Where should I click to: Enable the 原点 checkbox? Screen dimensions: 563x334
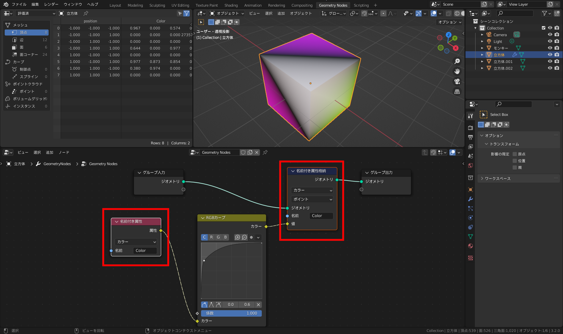(515, 154)
